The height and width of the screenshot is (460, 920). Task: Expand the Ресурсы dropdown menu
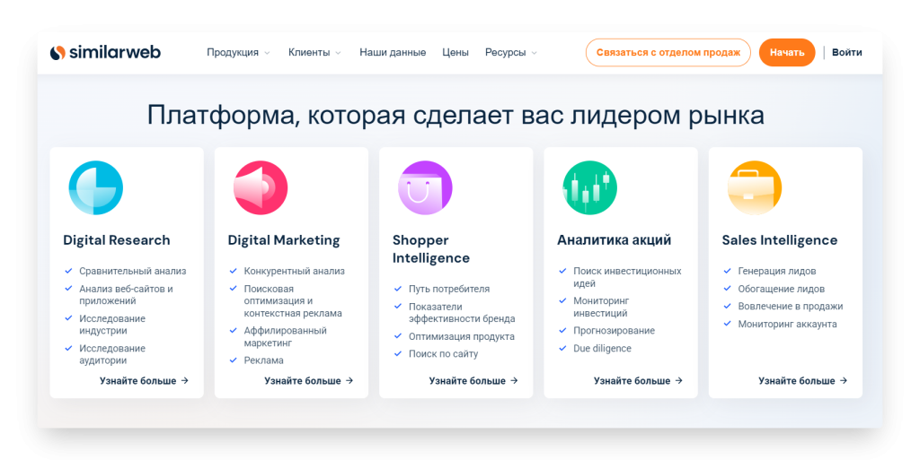(510, 53)
